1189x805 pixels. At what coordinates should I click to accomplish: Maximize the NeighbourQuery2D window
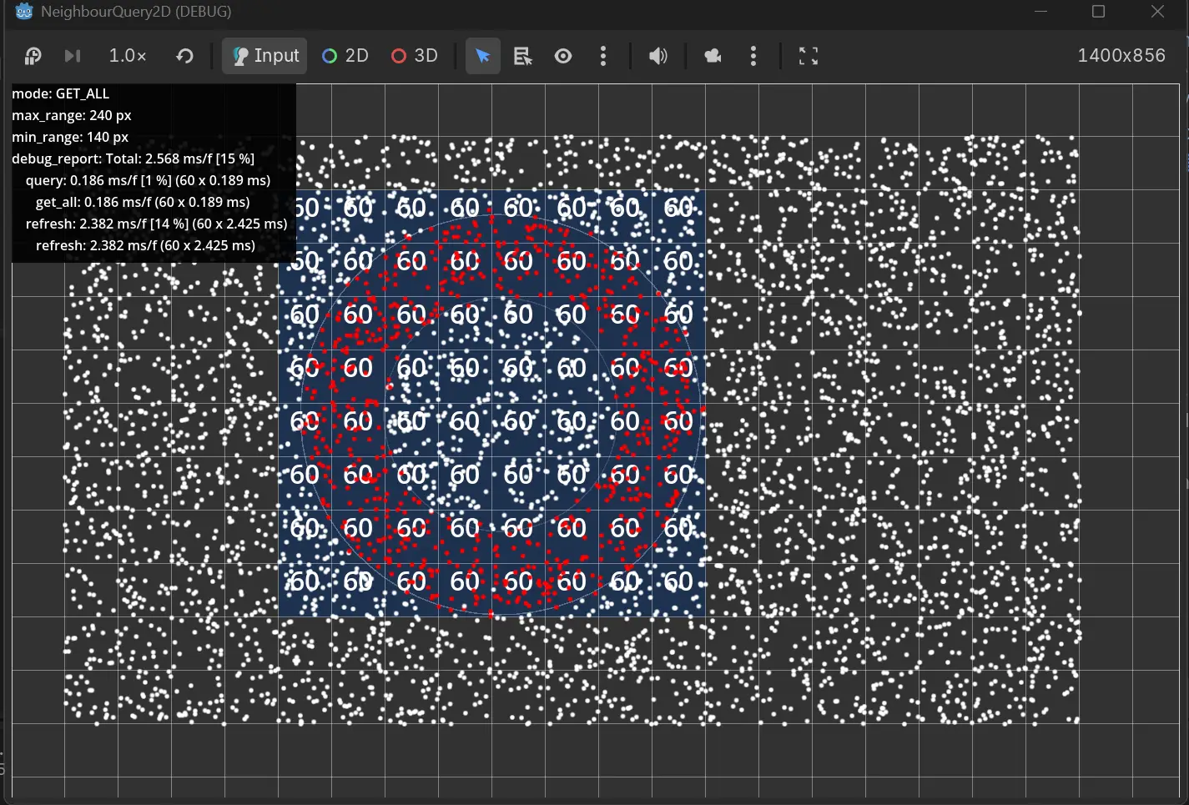[1098, 12]
